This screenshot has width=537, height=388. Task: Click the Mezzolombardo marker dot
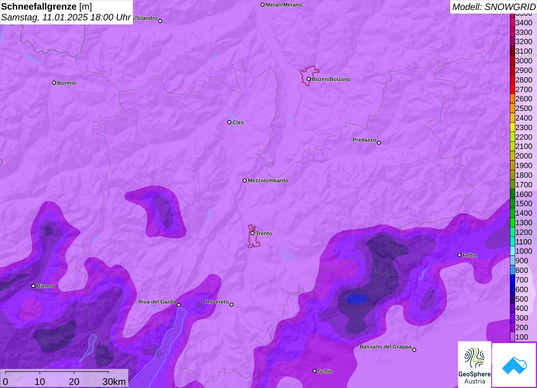point(245,180)
